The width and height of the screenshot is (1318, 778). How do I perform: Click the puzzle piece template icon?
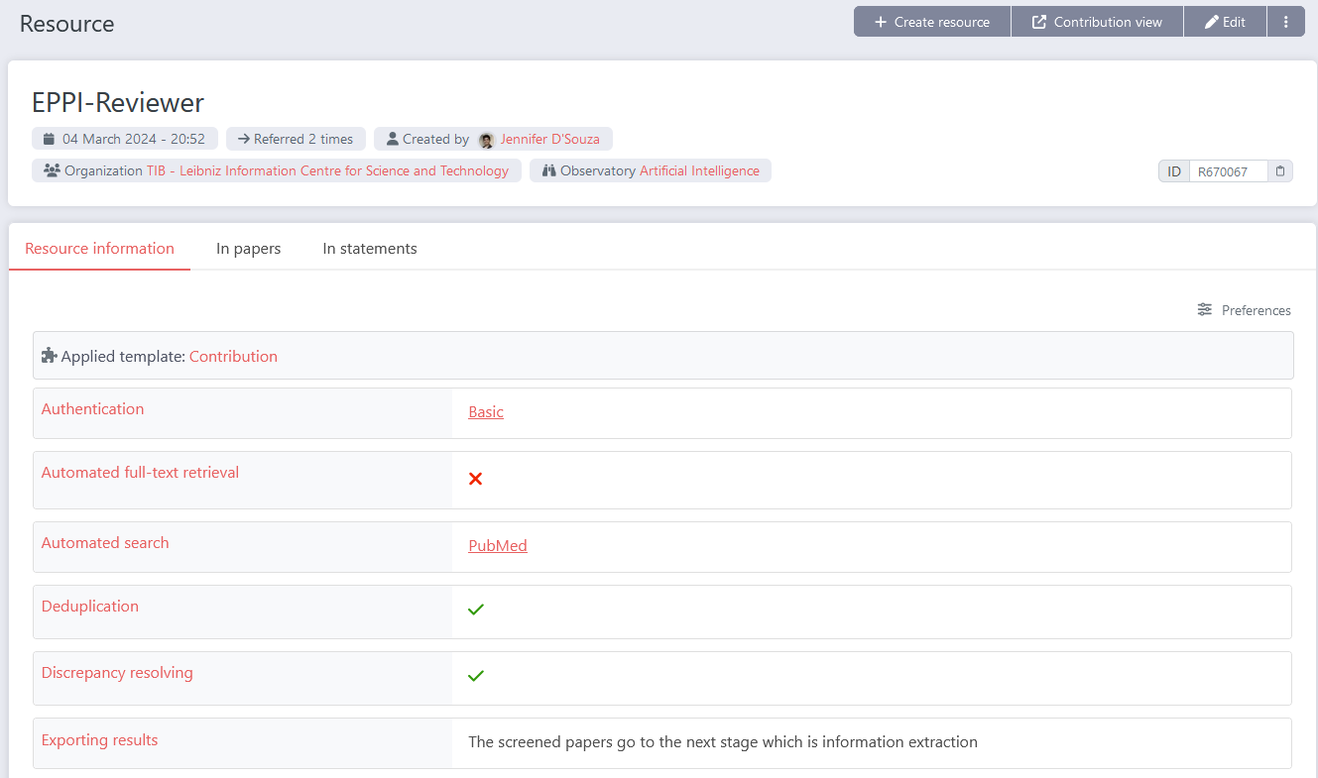coord(48,355)
